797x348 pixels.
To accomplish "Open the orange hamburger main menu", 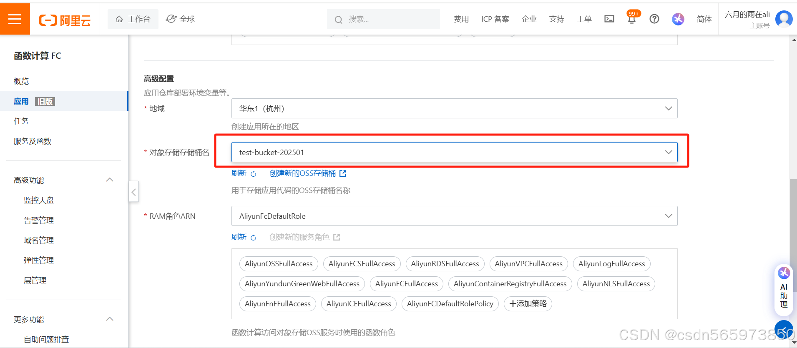I will [15, 19].
